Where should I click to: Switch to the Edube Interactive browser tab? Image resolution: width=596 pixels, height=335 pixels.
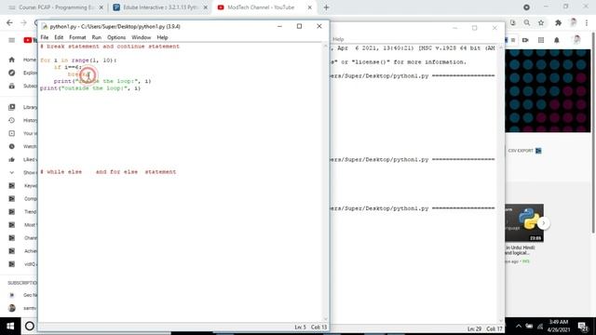coord(159,7)
